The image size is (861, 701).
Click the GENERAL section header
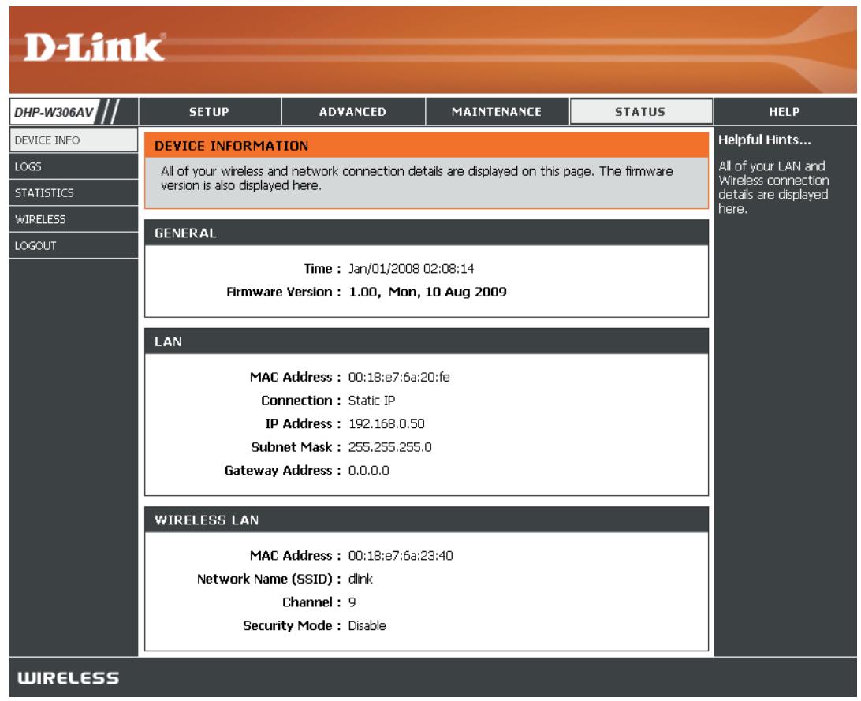pos(426,233)
